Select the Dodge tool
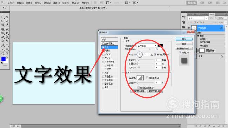This screenshot has height=128, width=228. coord(7,41)
